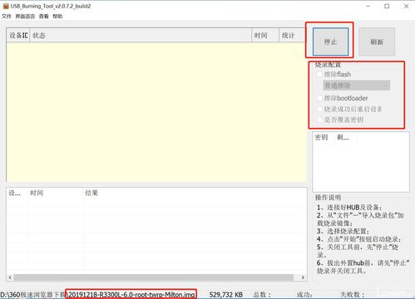Click the 刷新 button

coord(377,42)
